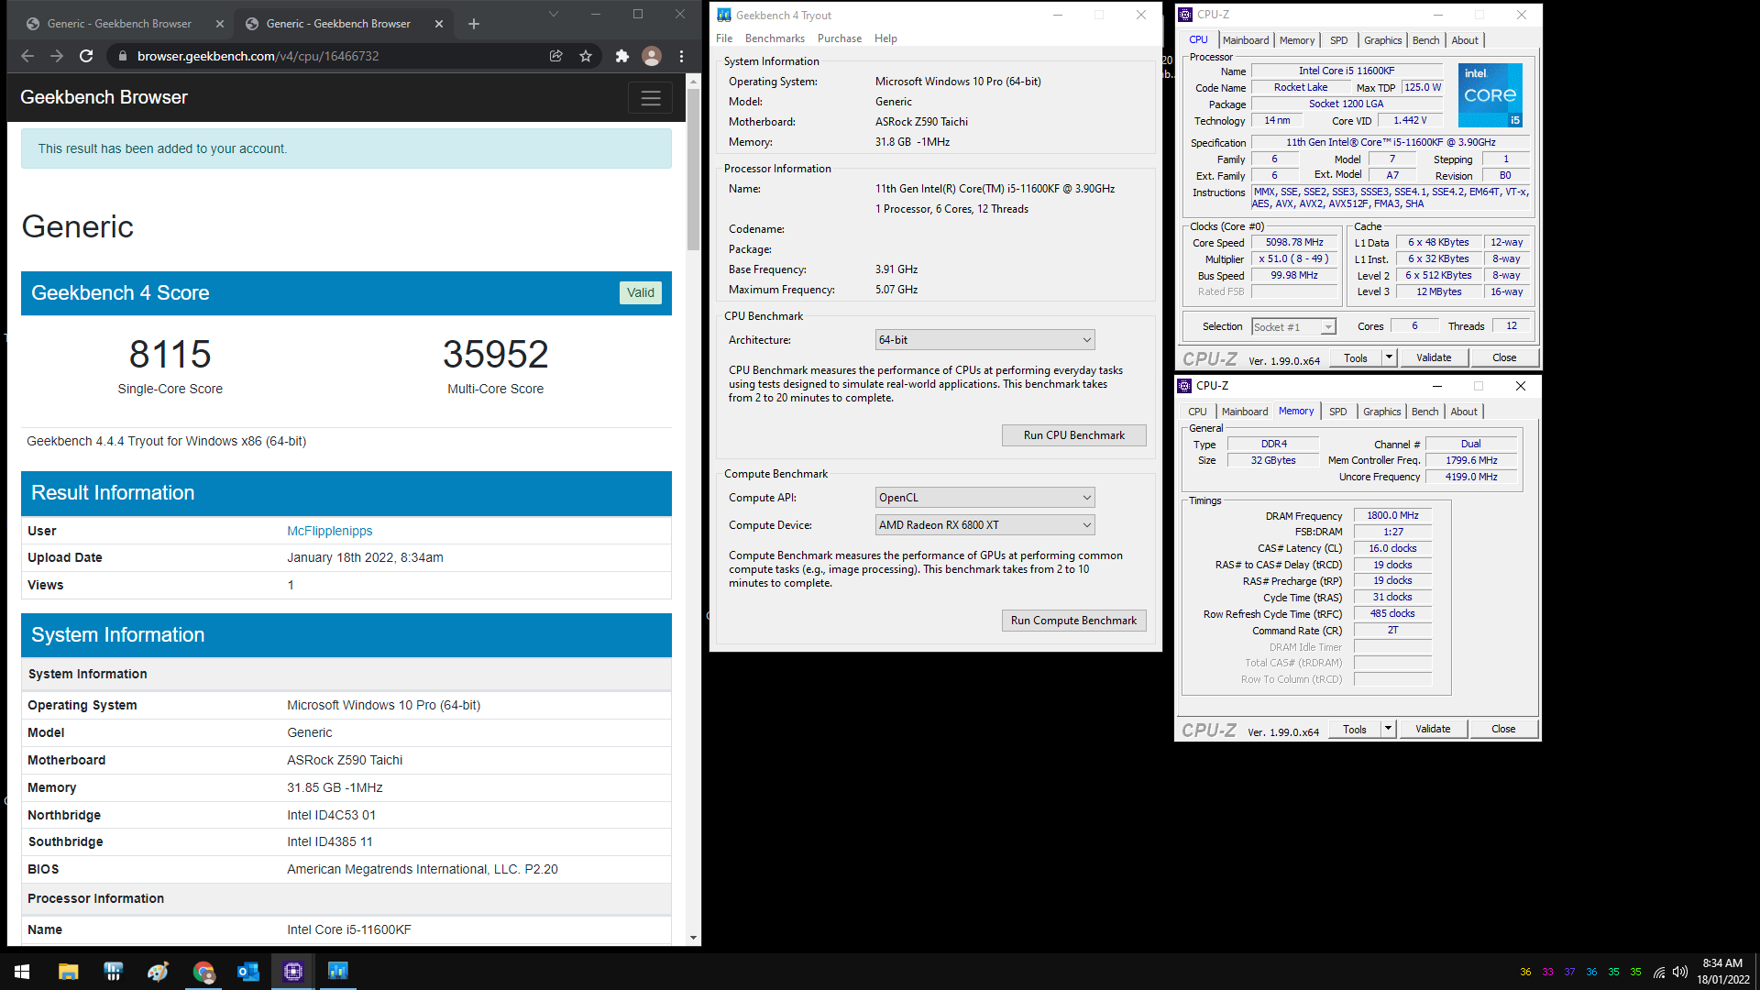1760x990 pixels.
Task: Click DRAM Frequency value 1800.0 MHz
Action: click(1392, 515)
